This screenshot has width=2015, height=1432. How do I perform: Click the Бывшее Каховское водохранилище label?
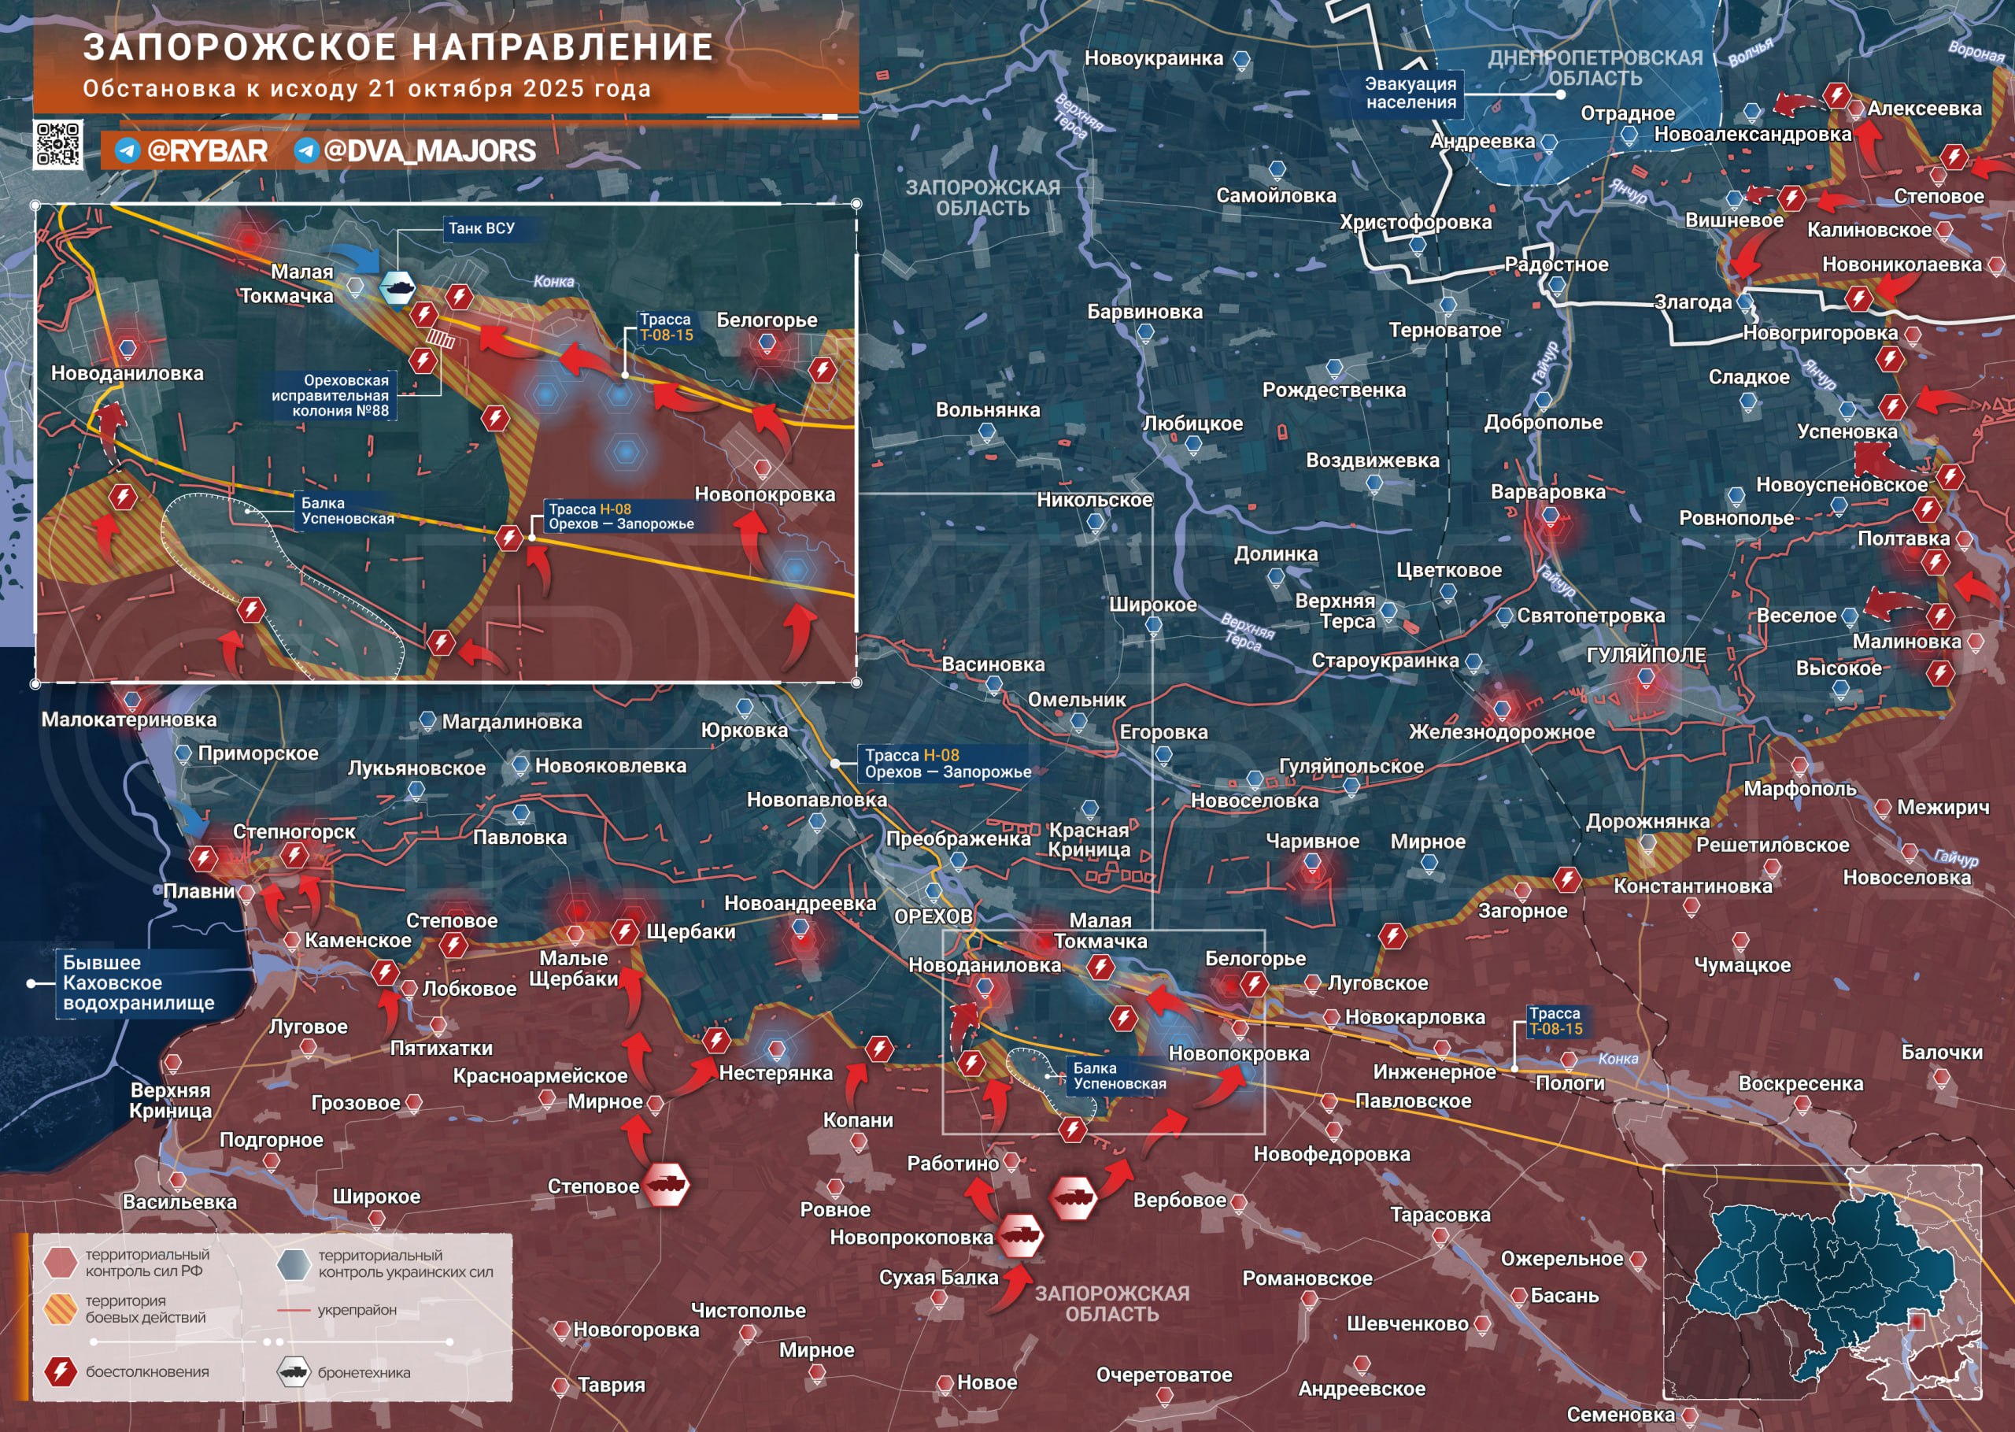139,982
